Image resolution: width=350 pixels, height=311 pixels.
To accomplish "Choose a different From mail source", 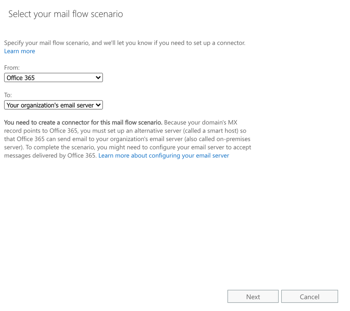I will click(53, 77).
